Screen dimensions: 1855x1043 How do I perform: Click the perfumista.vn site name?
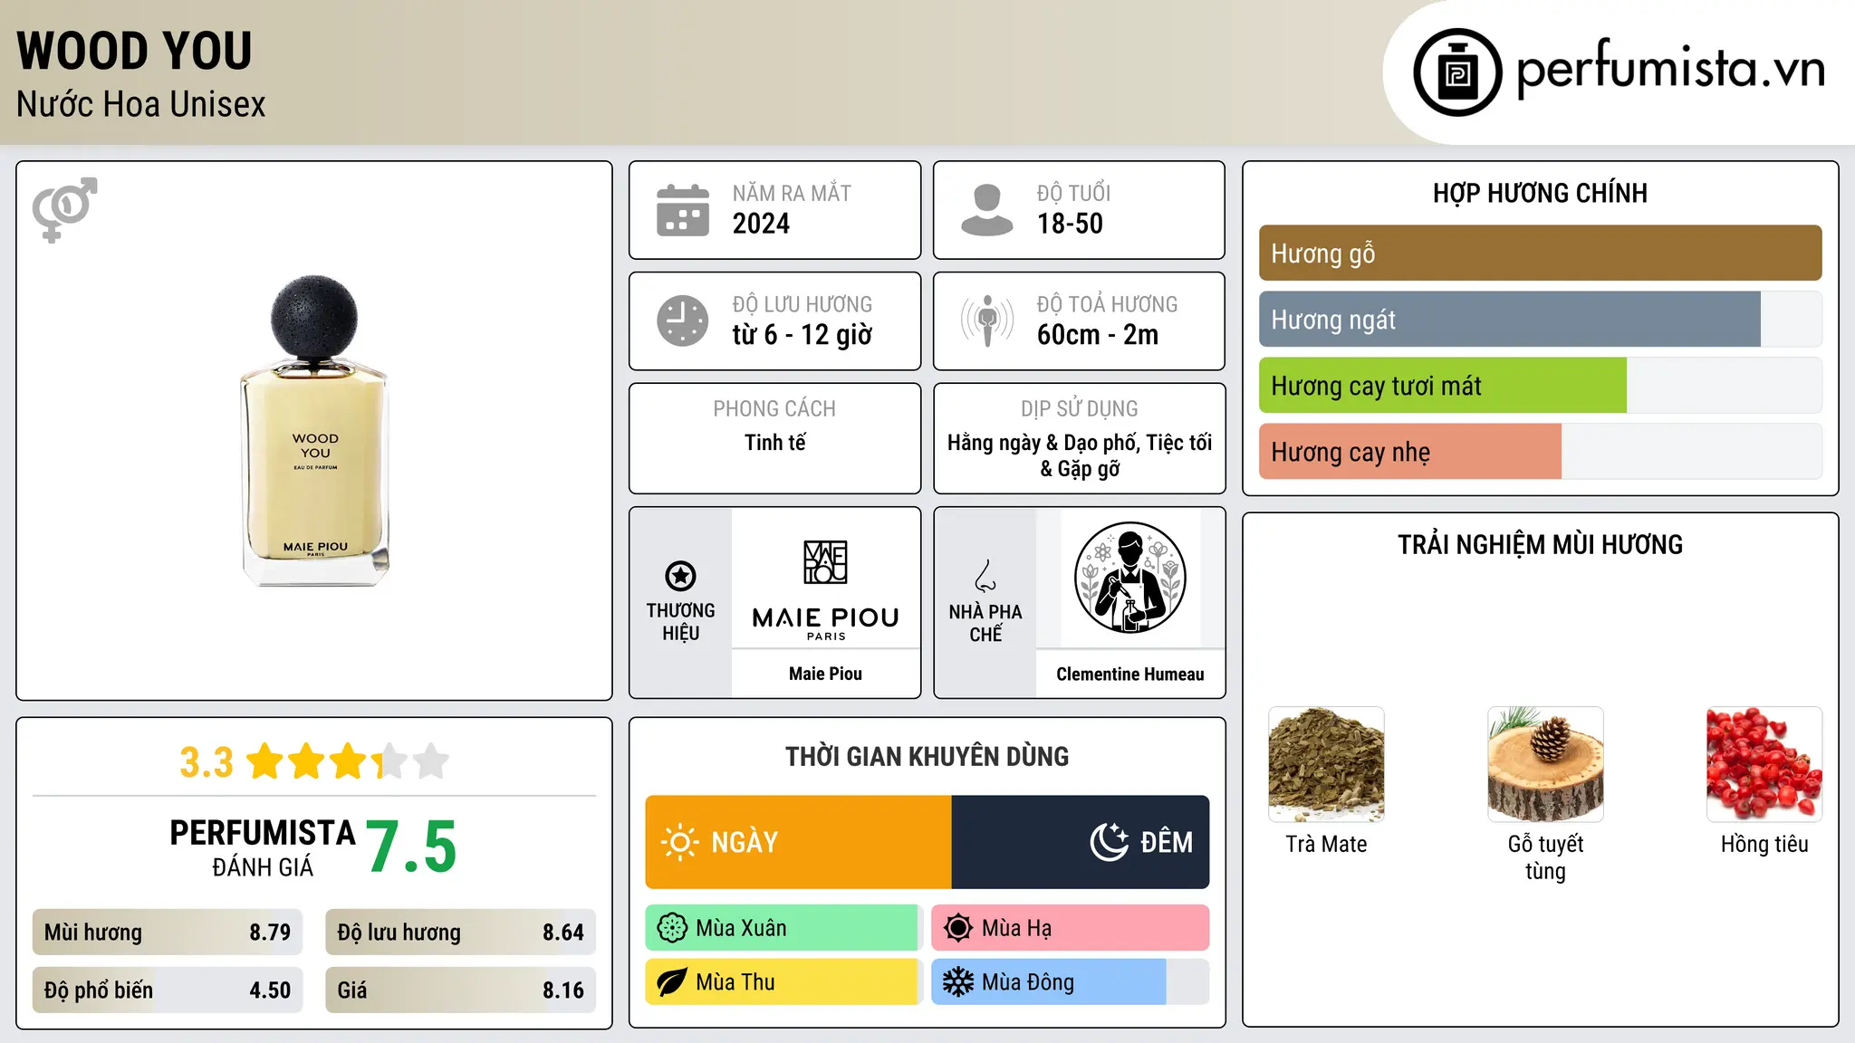click(1671, 70)
